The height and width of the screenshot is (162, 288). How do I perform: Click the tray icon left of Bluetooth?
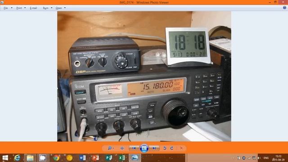pos(238,158)
